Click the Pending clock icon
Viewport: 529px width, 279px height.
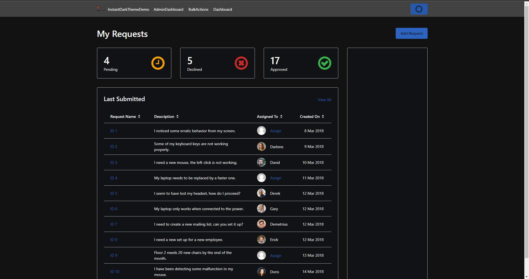[x=157, y=63]
